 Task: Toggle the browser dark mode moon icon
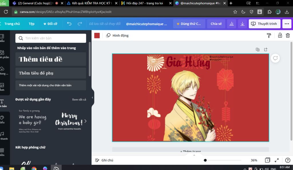[243, 12]
